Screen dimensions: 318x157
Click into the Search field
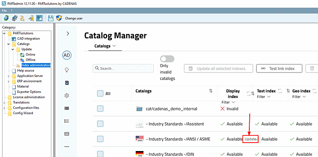coord(123,68)
